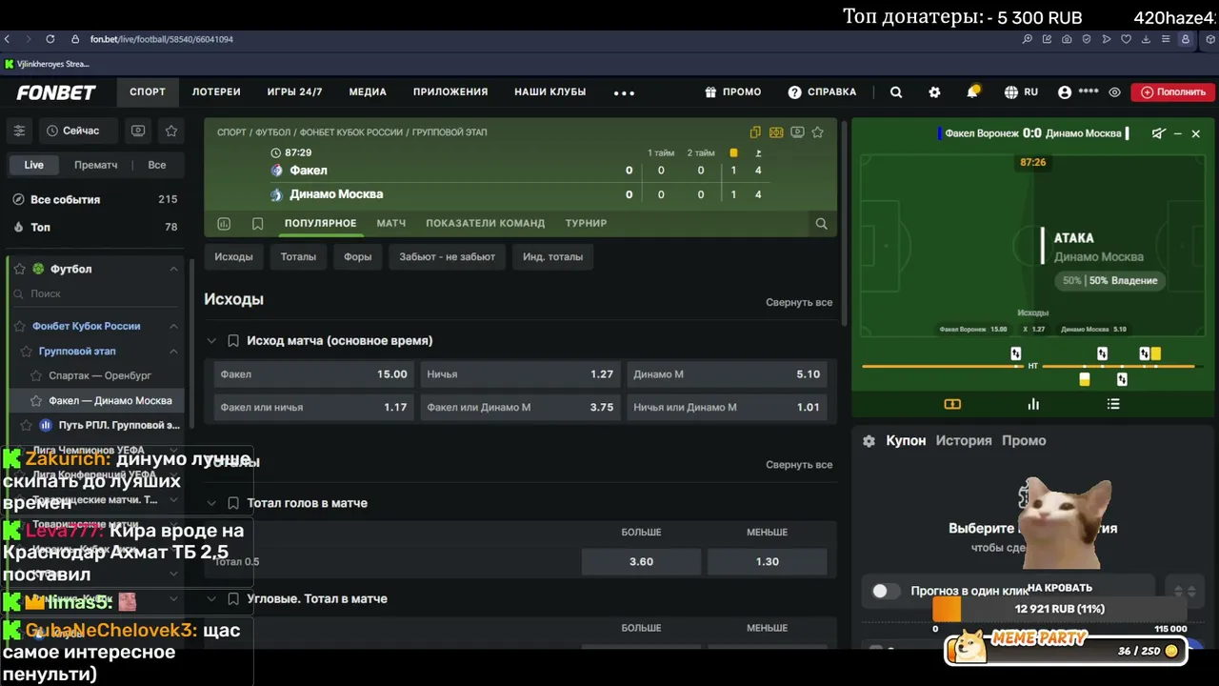Open the pitch match-tracker icon in match header
Image resolution: width=1219 pixels, height=686 pixels.
(x=776, y=132)
